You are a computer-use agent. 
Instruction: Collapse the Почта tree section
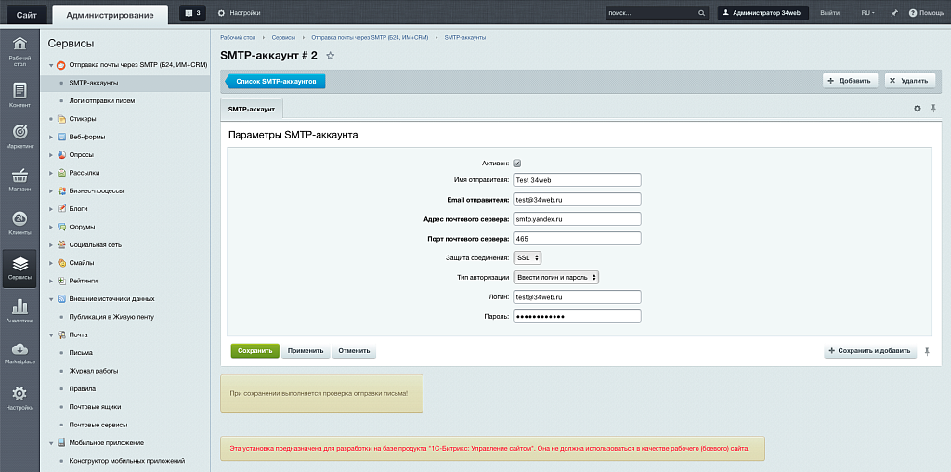pyautogui.click(x=50, y=334)
